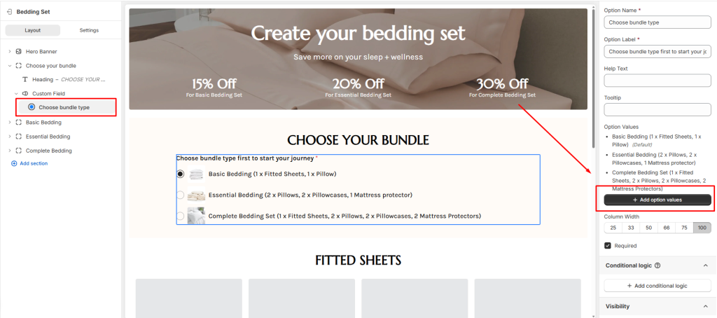This screenshot has height=318, width=717.
Task: Click the Custom Field icon in tree
Action: click(25, 93)
